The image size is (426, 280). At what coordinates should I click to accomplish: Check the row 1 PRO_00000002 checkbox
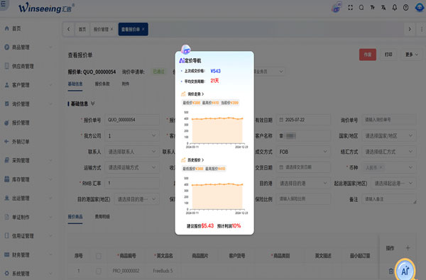[99, 271]
